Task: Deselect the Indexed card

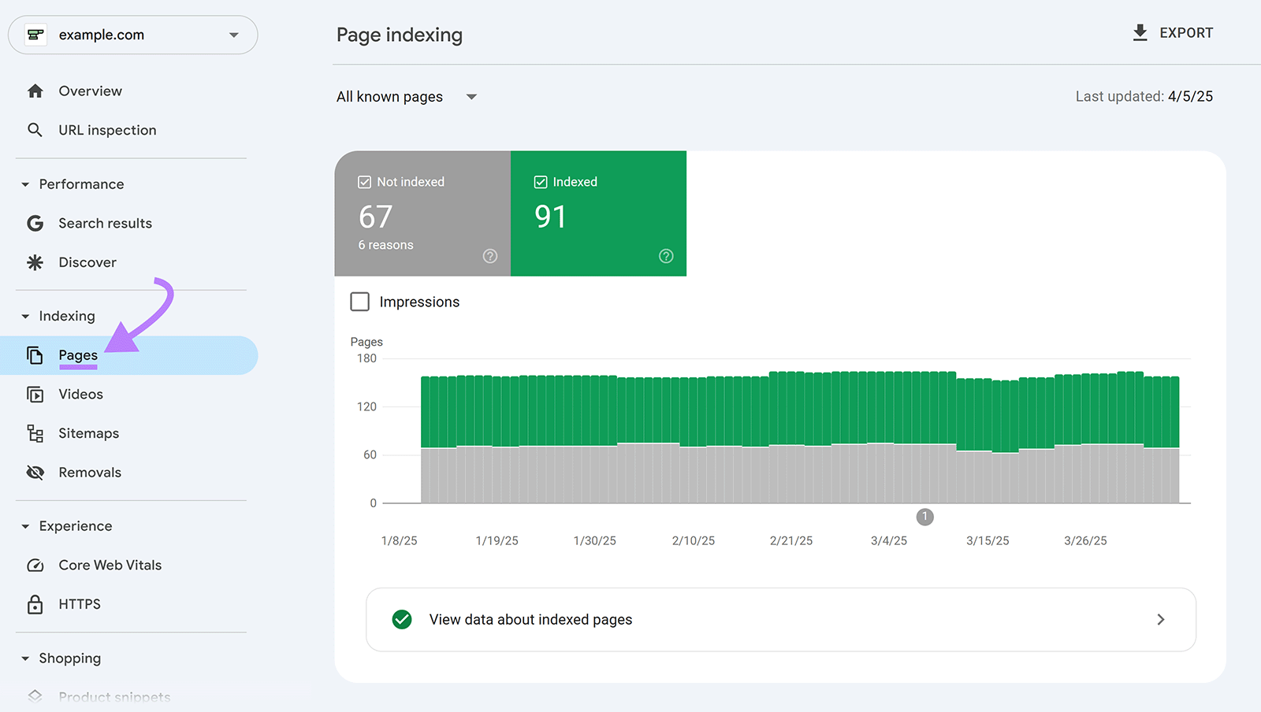Action: (598, 213)
